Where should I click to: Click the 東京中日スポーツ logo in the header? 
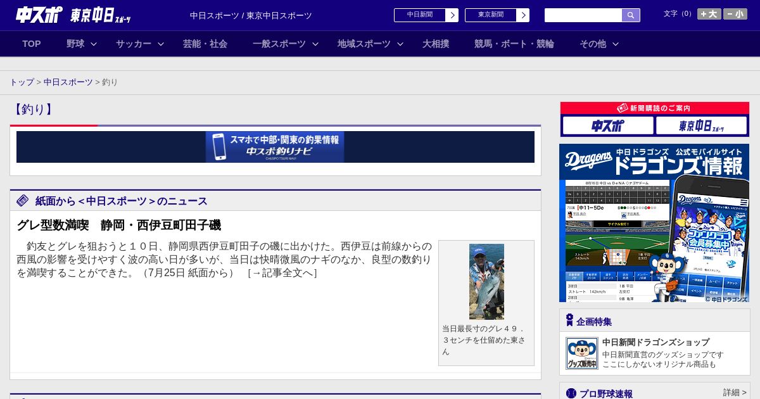[x=100, y=15]
